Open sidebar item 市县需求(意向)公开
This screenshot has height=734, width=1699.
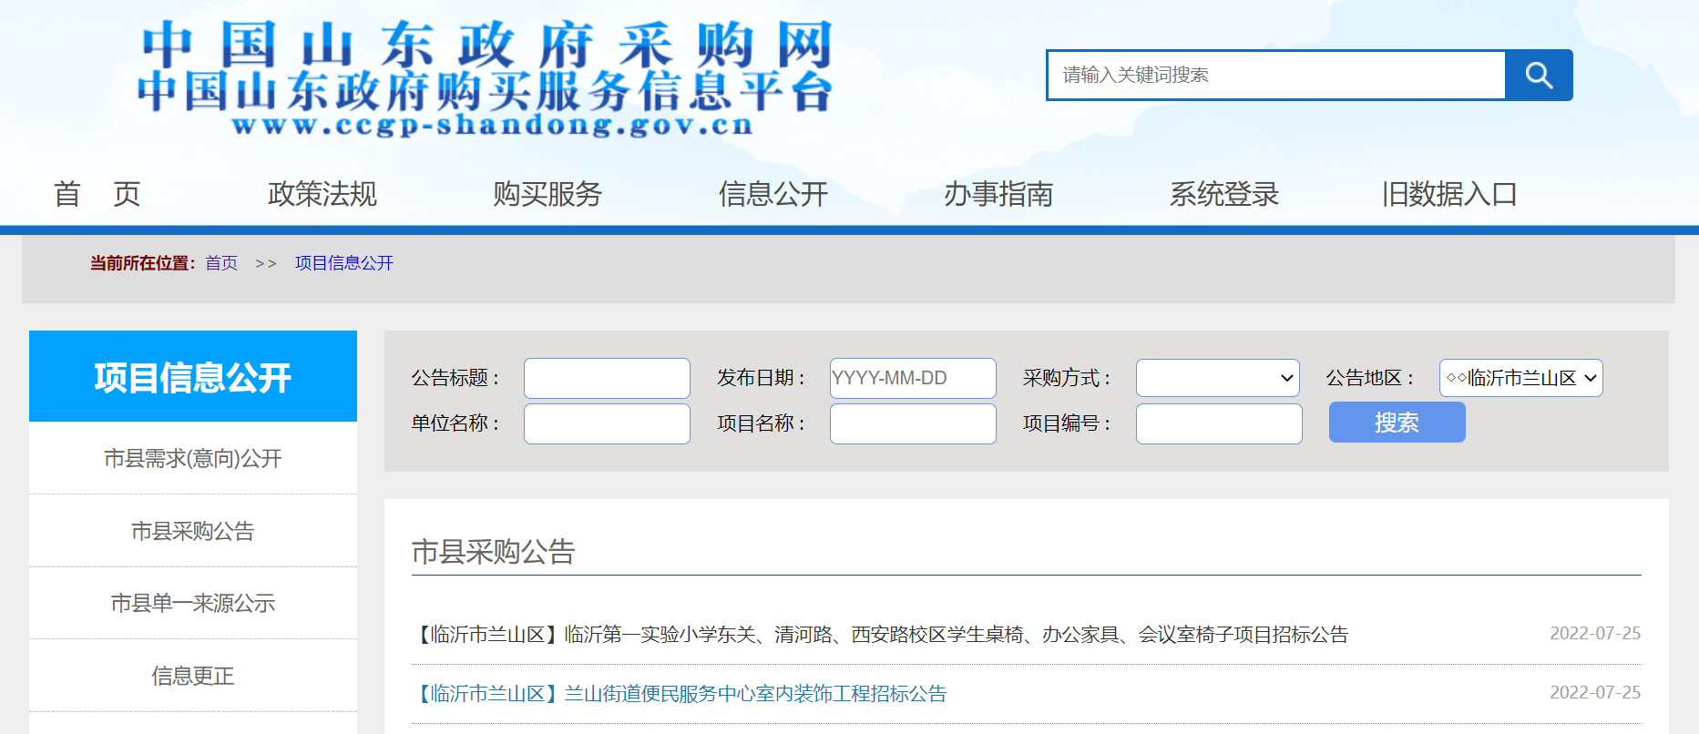coord(193,458)
